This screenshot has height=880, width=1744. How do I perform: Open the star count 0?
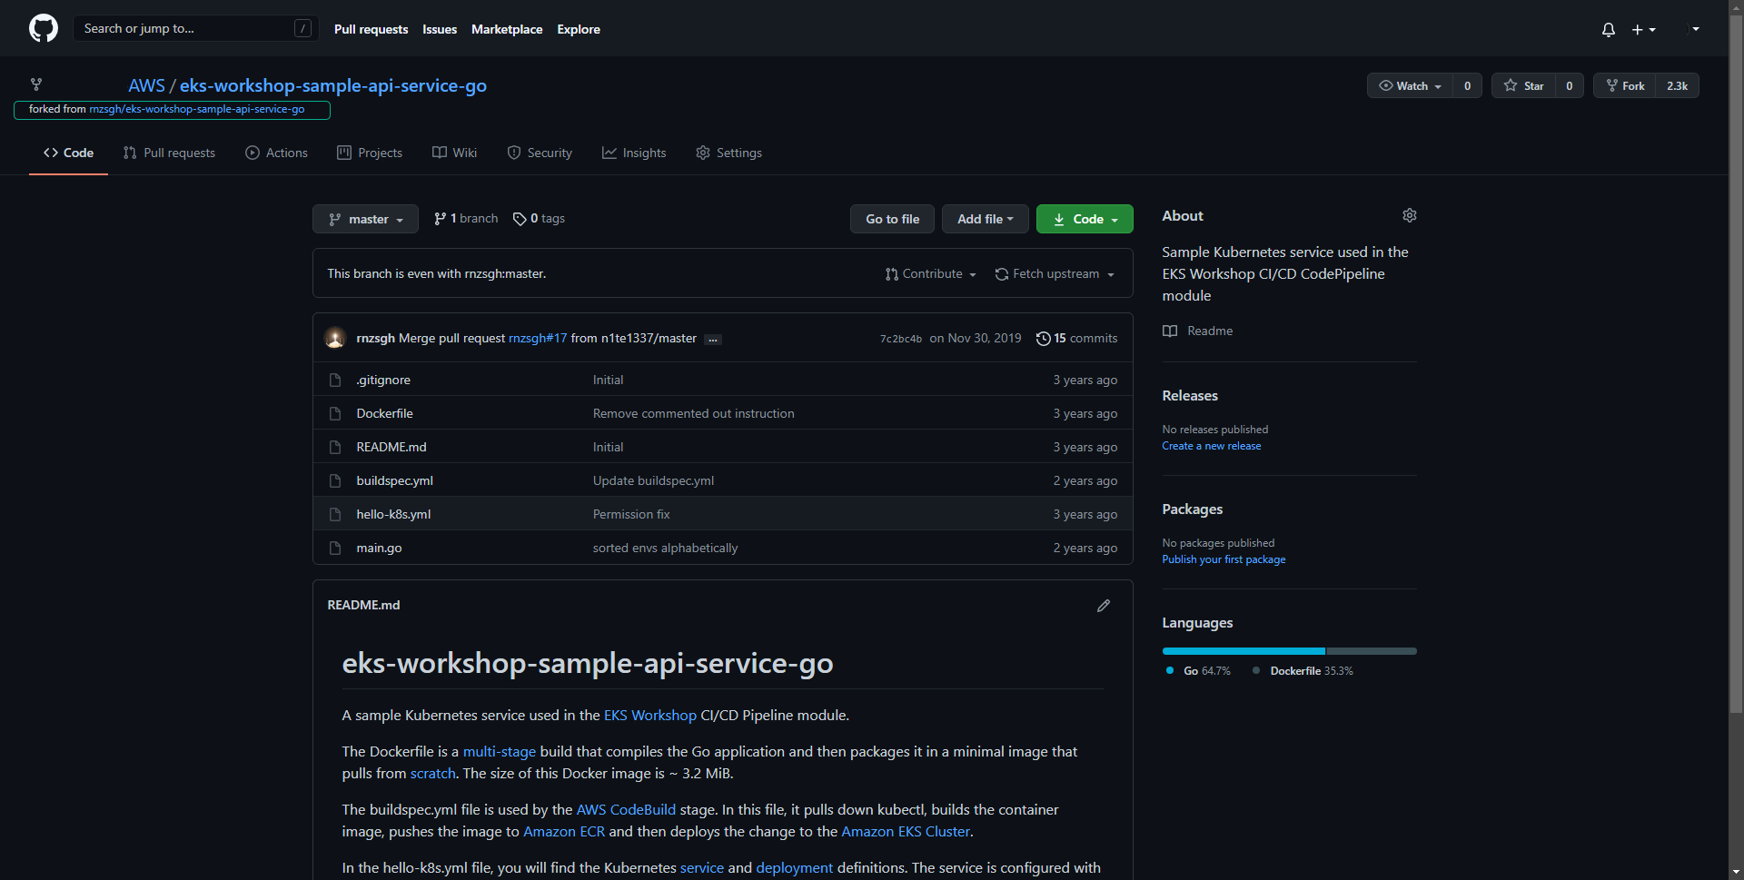click(x=1570, y=85)
